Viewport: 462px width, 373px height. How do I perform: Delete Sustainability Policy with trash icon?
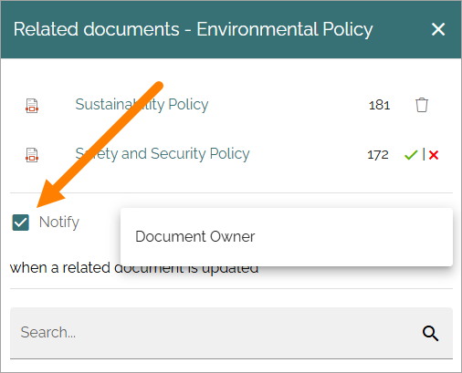pos(422,105)
